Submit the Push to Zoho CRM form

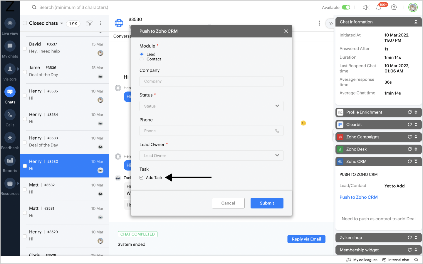point(267,203)
